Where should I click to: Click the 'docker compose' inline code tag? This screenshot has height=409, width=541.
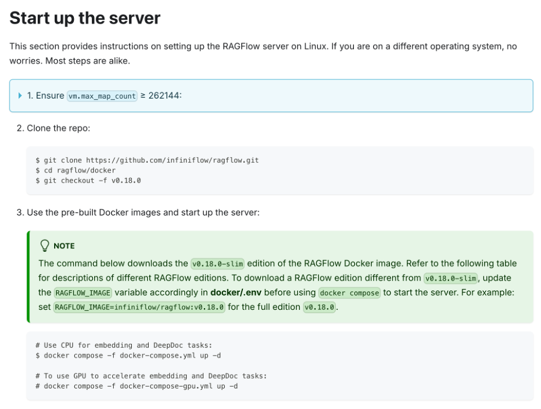point(349,293)
